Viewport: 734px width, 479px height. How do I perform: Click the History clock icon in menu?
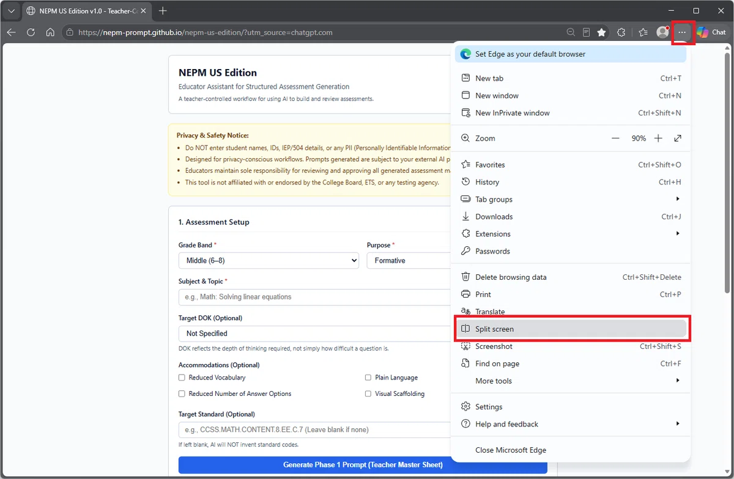pyautogui.click(x=465, y=181)
